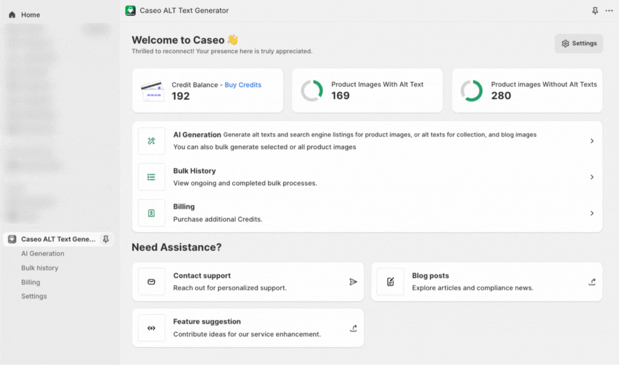The height and width of the screenshot is (365, 619).
Task: Click the green progress ring for images with alt text
Action: (x=312, y=91)
